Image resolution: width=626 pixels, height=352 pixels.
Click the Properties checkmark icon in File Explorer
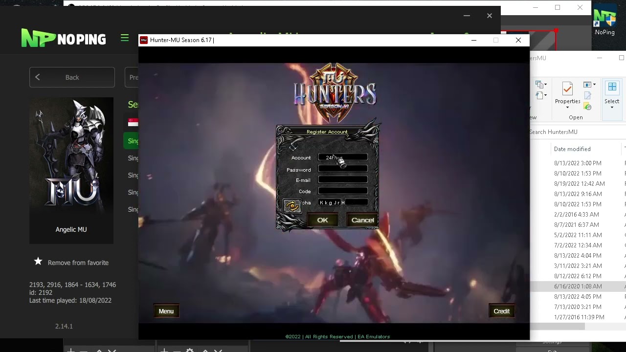(567, 88)
